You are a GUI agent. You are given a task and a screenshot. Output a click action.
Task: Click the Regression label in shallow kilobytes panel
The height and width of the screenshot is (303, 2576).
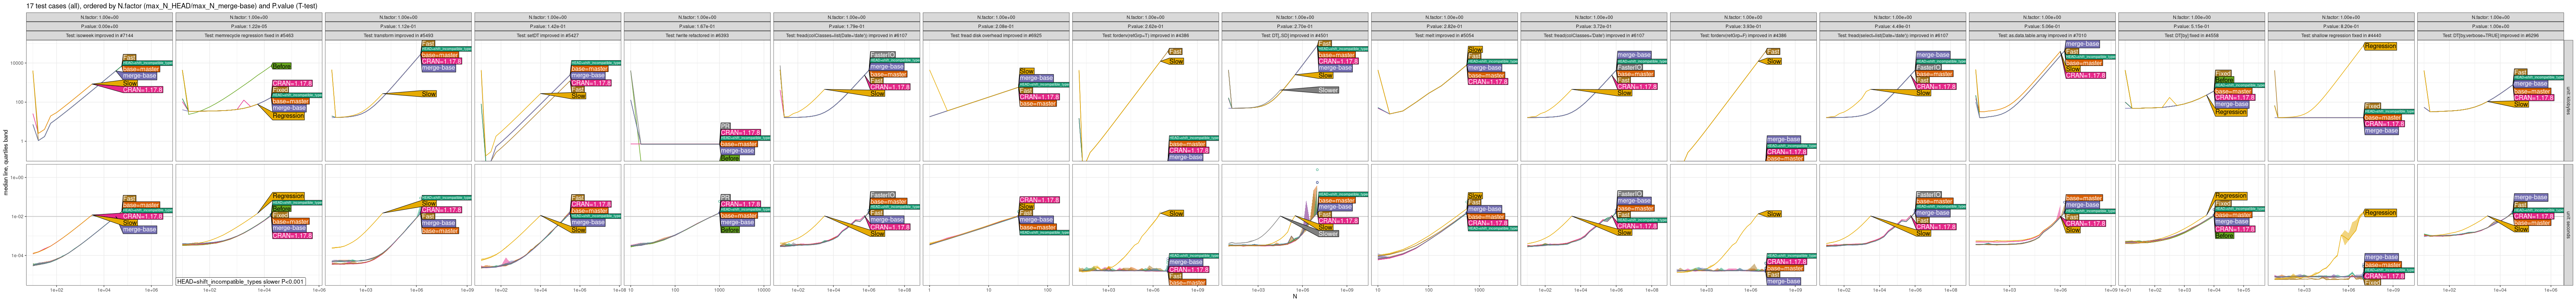coord(2380,46)
